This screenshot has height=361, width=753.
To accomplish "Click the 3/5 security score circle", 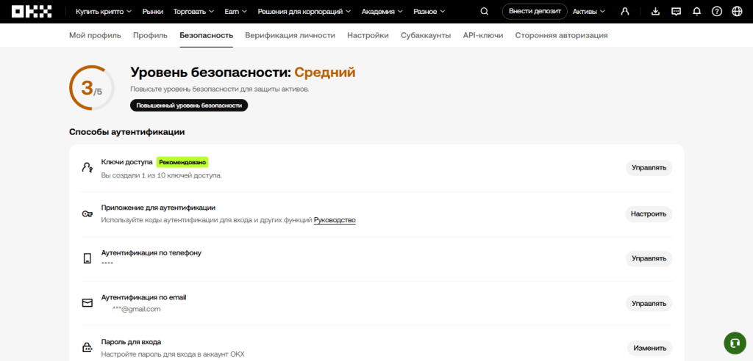I will coord(91,88).
